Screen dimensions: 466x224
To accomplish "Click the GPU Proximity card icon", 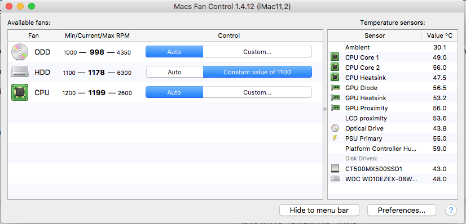I will coord(335,108).
